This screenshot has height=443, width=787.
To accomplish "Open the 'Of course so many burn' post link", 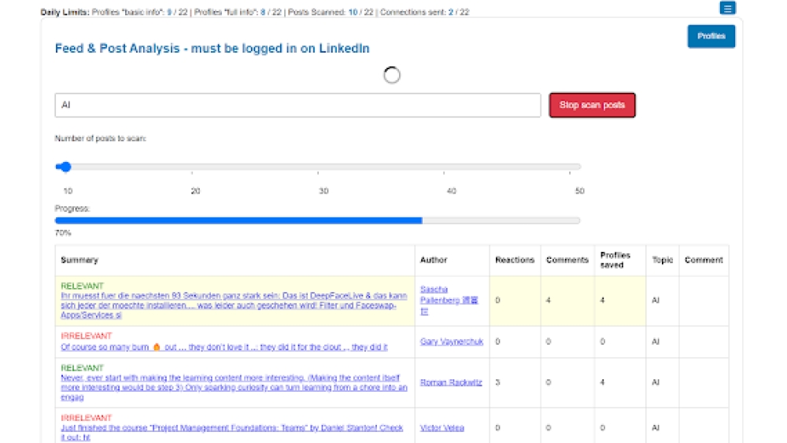I will pos(224,347).
